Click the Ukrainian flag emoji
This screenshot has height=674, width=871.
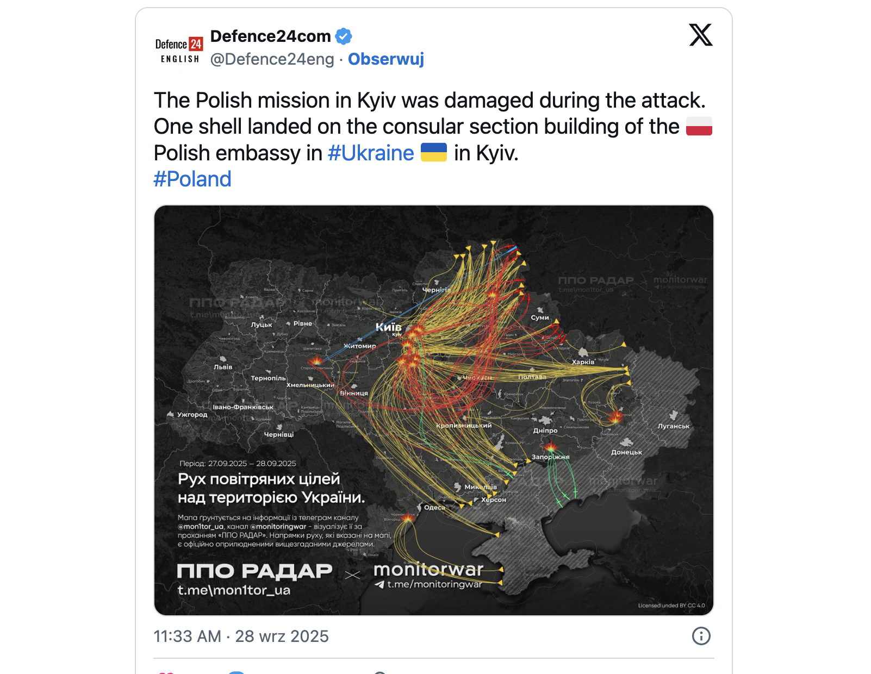(434, 153)
